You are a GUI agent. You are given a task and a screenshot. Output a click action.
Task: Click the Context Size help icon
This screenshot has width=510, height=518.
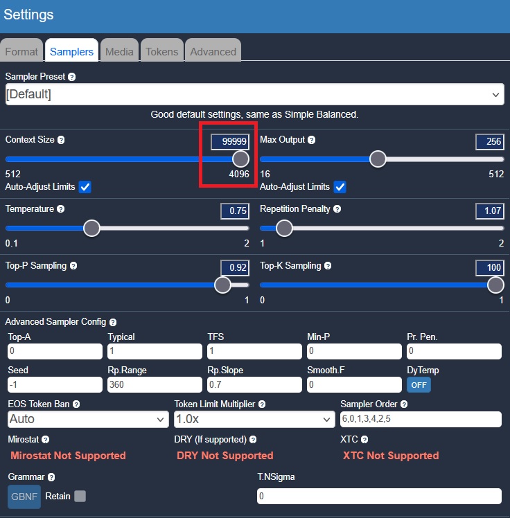[x=61, y=140]
